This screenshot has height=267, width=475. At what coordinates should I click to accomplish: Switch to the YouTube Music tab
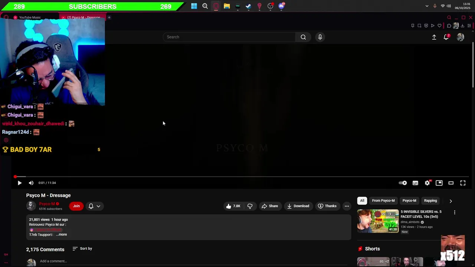click(30, 17)
